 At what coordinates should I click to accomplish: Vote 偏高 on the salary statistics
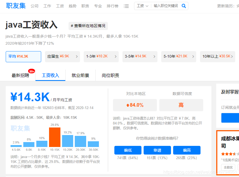point(186,150)
